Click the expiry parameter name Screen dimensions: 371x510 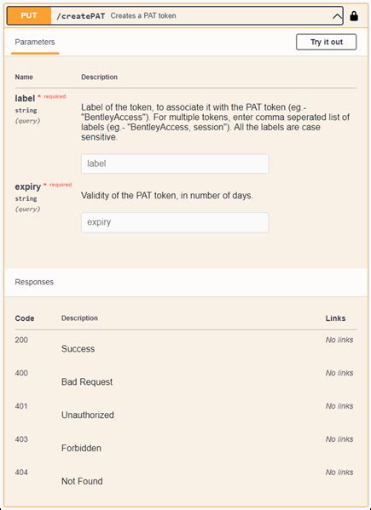(x=27, y=186)
